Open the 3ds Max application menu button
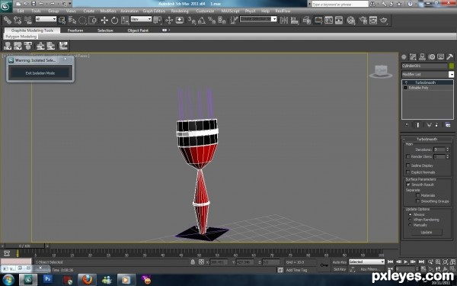The width and height of the screenshot is (457, 286). click(x=5, y=6)
